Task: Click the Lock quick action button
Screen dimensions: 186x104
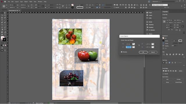Action: coord(167,79)
